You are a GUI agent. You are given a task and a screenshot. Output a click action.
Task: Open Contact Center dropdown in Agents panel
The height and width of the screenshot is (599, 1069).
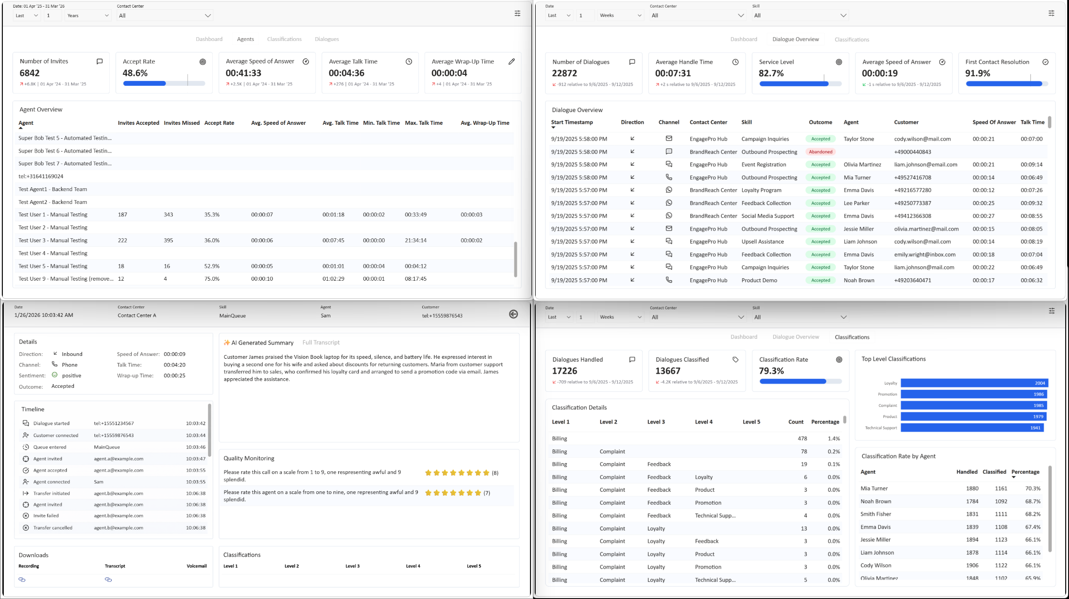click(165, 16)
